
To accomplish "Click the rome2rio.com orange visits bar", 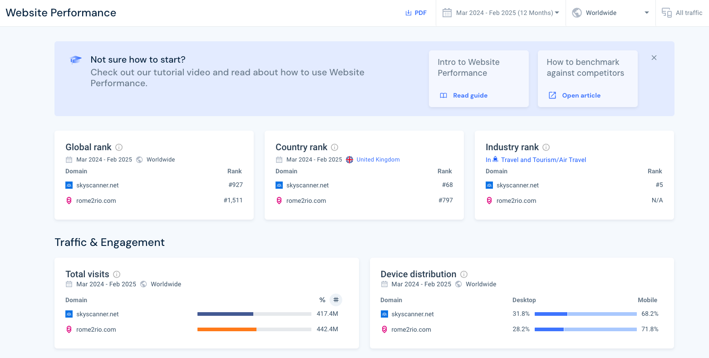I will coord(226,329).
